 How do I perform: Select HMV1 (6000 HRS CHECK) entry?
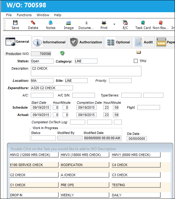point(136,155)
